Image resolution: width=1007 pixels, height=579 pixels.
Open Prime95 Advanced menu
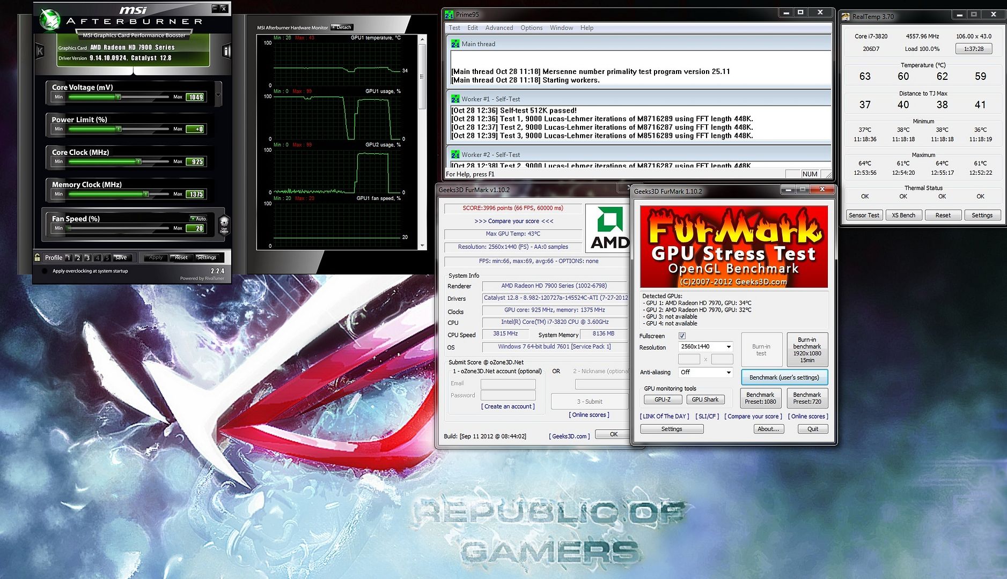click(499, 28)
